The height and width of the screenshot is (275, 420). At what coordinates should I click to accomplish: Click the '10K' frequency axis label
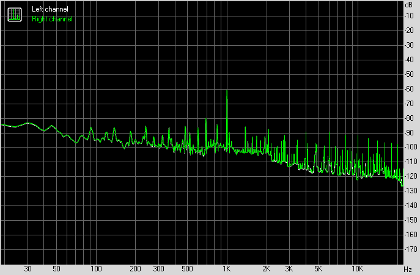pos(357,269)
